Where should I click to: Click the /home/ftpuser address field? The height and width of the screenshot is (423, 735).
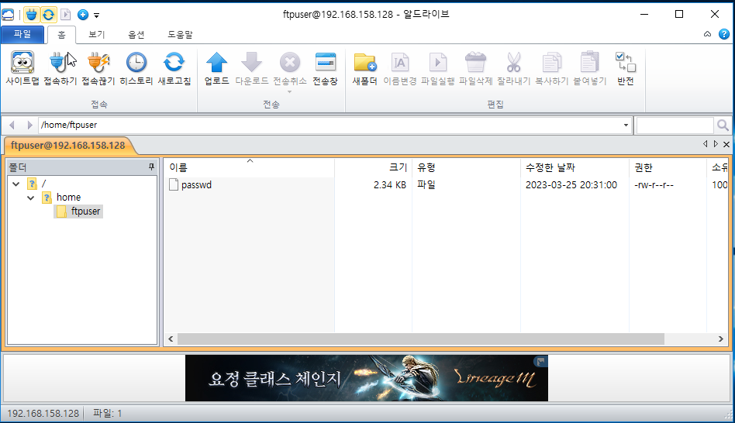click(x=329, y=125)
